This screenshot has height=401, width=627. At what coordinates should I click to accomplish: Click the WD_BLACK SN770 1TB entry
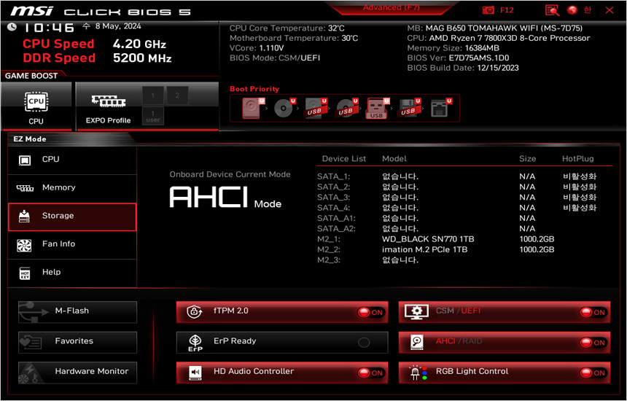(x=428, y=239)
